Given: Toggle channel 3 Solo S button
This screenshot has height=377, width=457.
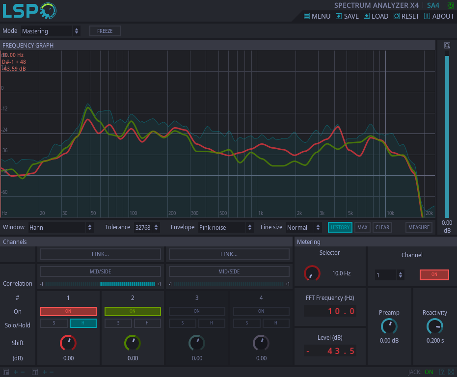Looking at the screenshot, I should click(x=183, y=323).
